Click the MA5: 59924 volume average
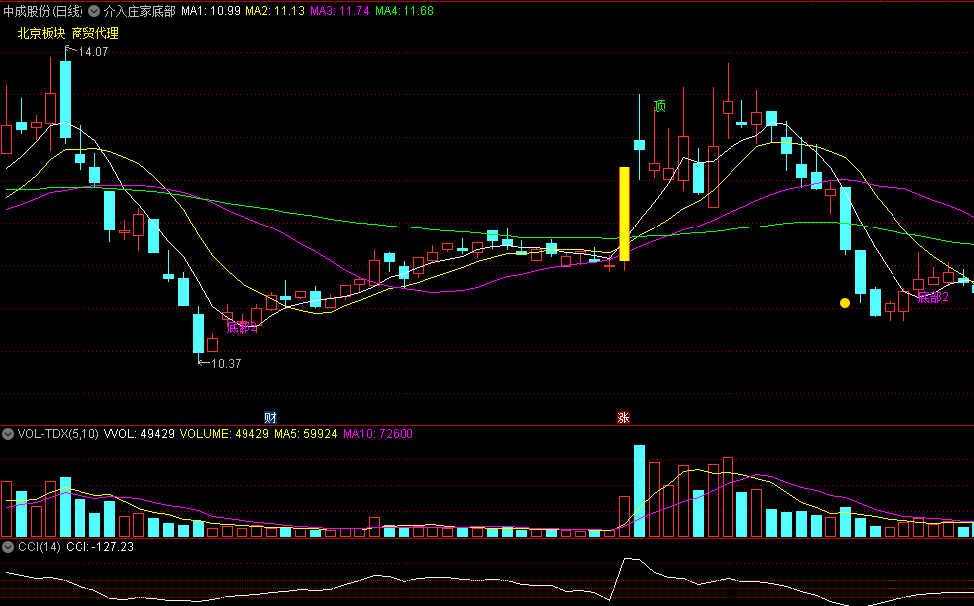 coord(306,434)
